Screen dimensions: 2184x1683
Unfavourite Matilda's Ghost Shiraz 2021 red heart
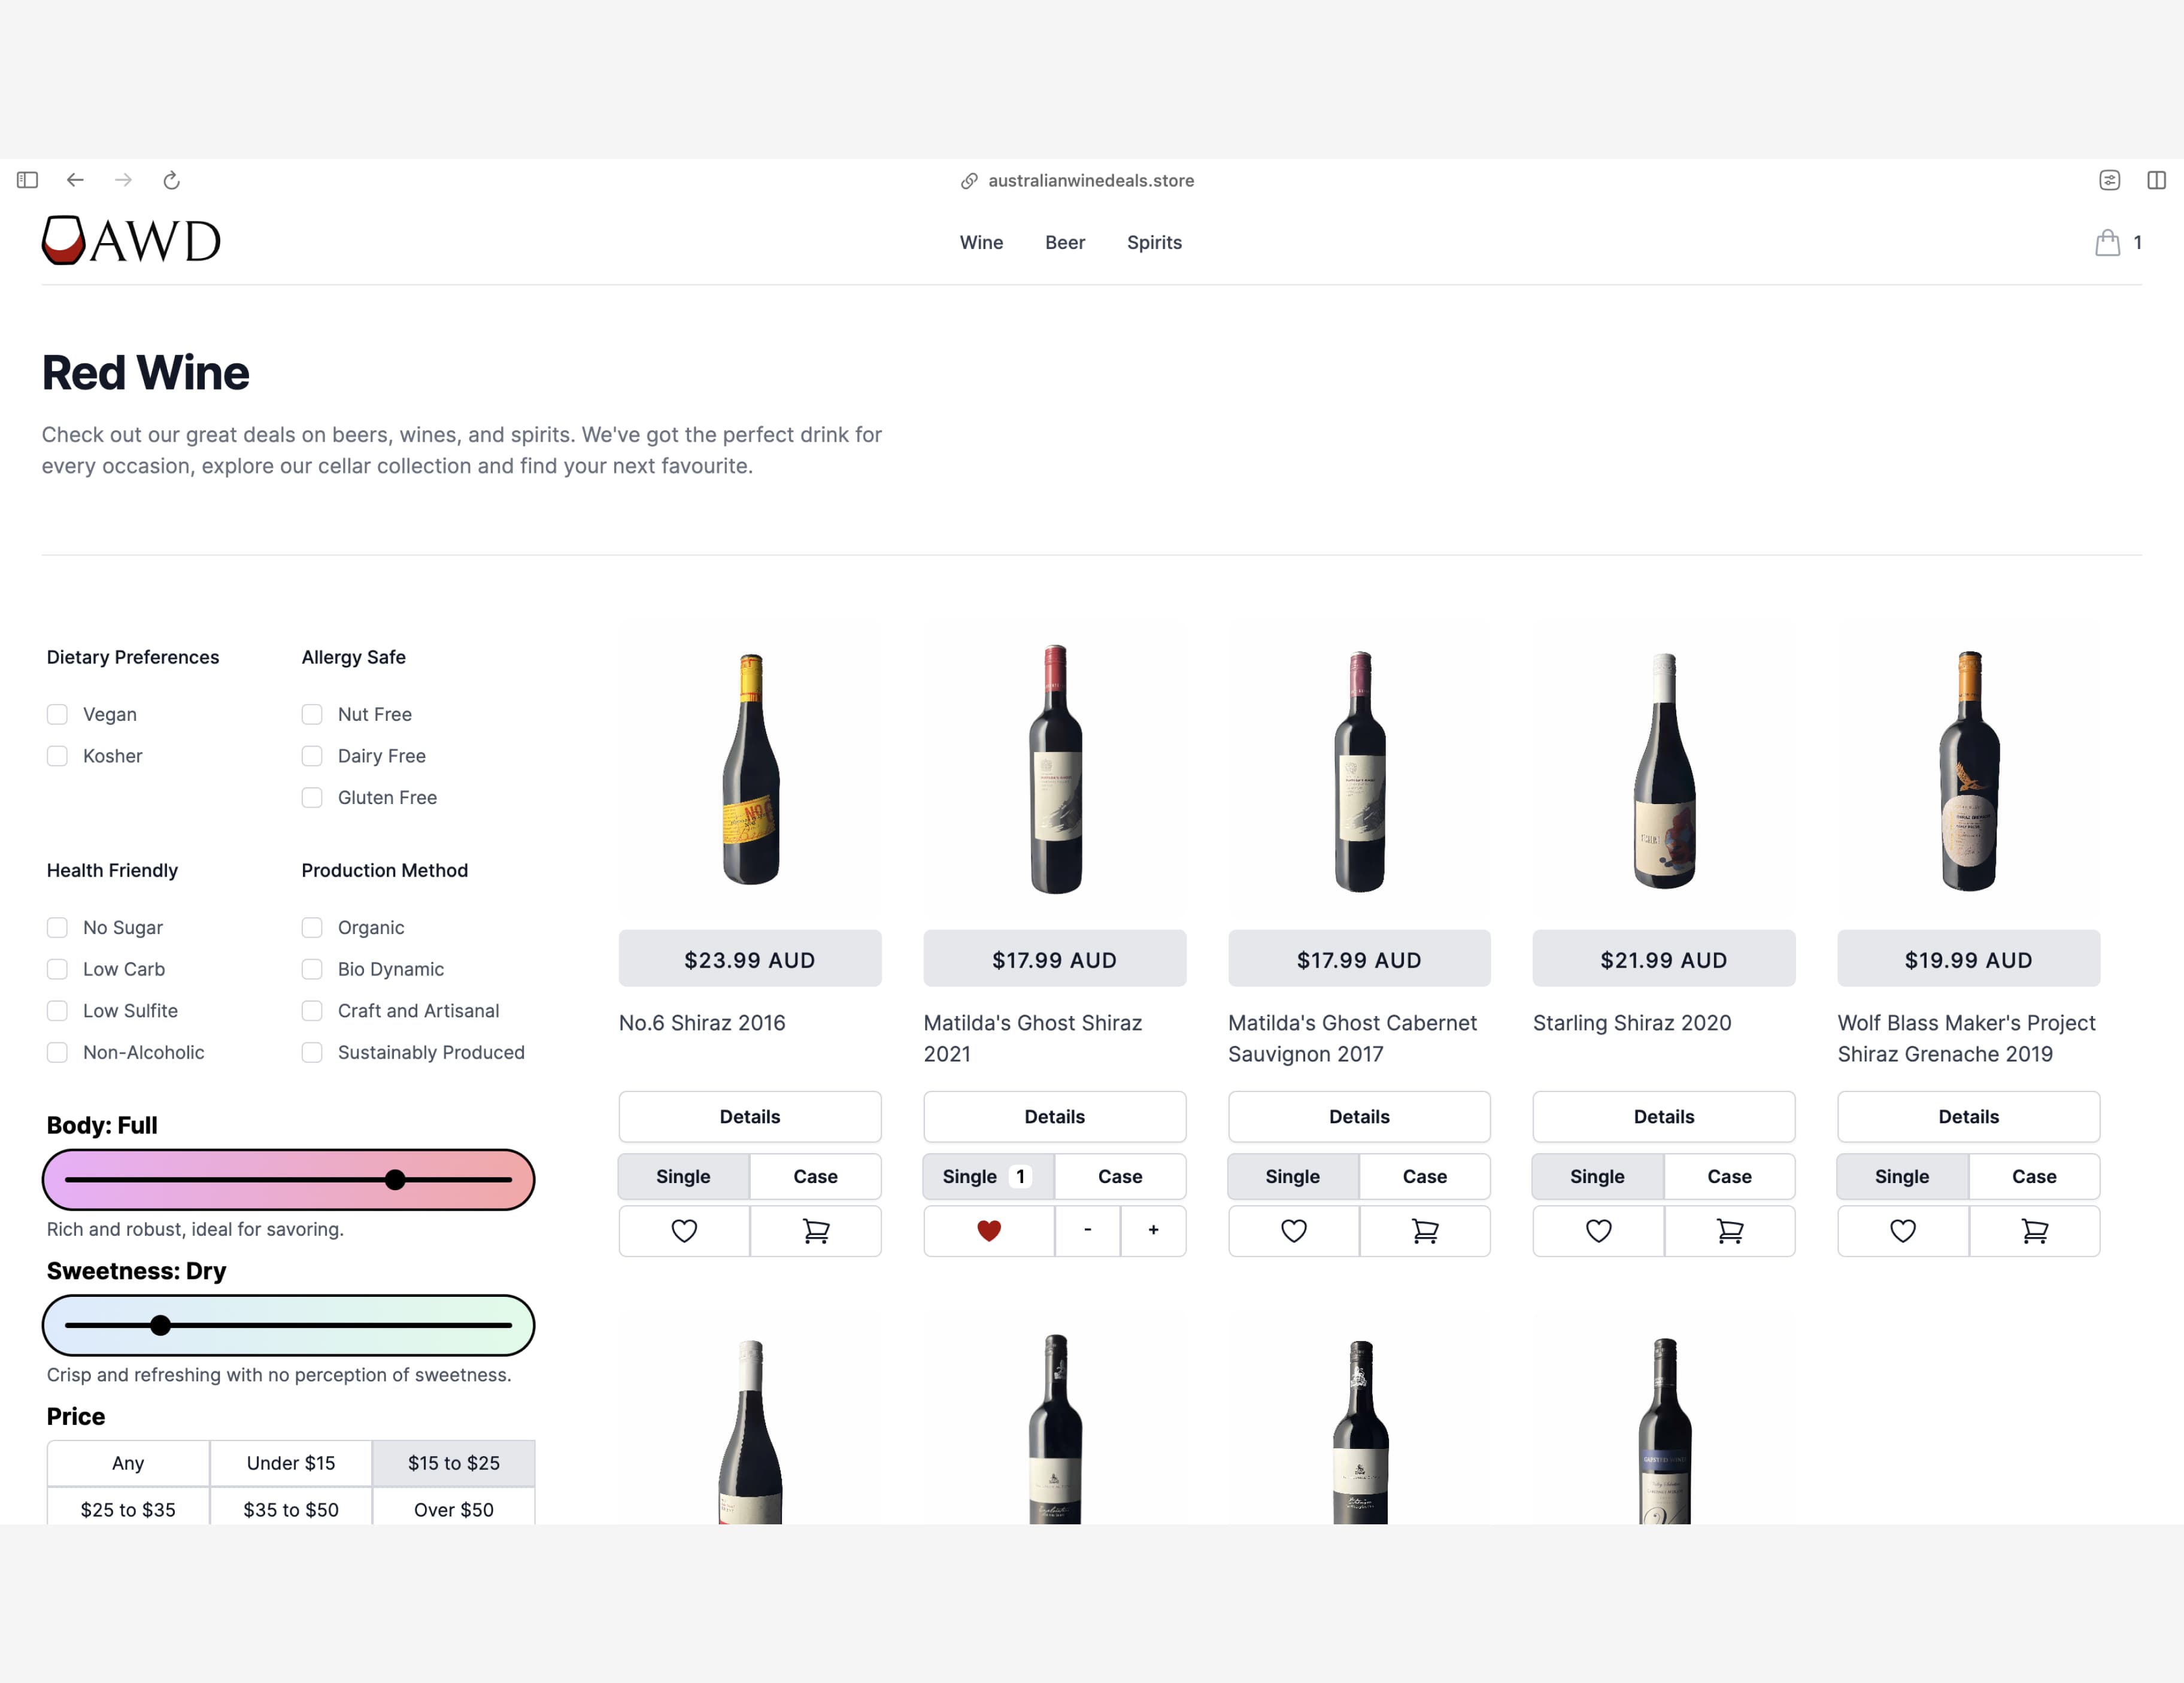click(x=989, y=1231)
